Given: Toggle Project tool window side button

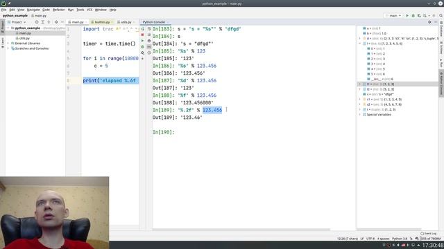Looking at the screenshot, I should pos(3,26).
